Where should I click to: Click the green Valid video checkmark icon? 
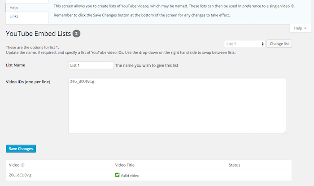118,175
